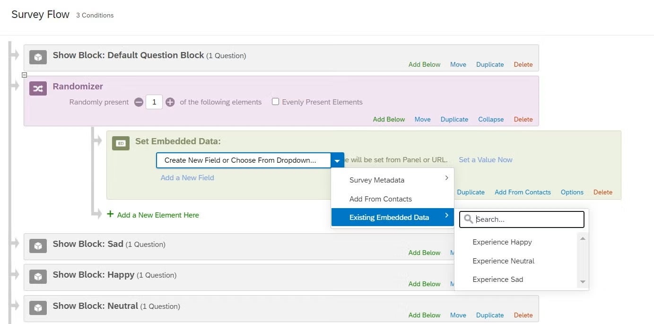Image resolution: width=654 pixels, height=324 pixels.
Task: Click the randomizer count number box
Action: tap(154, 102)
